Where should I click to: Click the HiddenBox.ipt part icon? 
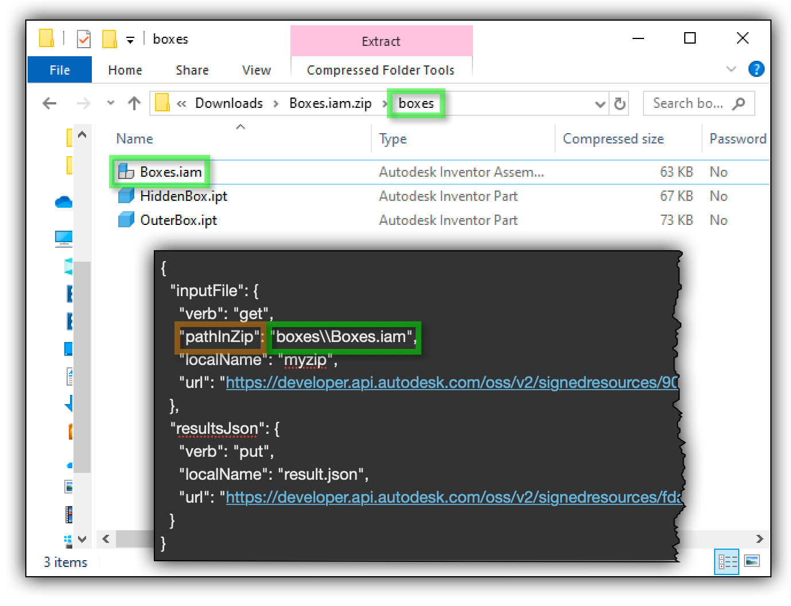click(126, 196)
